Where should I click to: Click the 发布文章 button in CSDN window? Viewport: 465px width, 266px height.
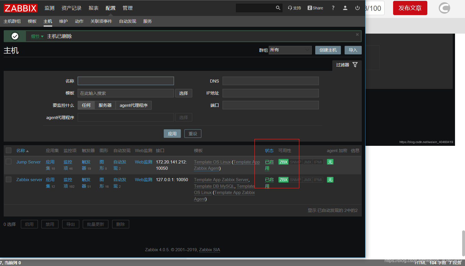[x=410, y=8]
